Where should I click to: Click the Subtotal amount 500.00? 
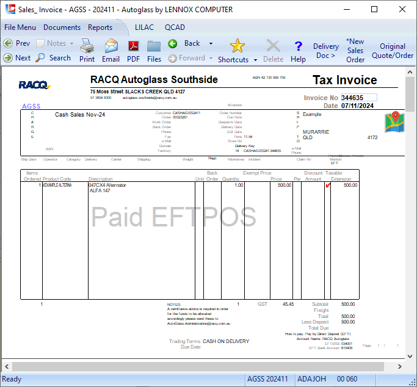pos(348,304)
